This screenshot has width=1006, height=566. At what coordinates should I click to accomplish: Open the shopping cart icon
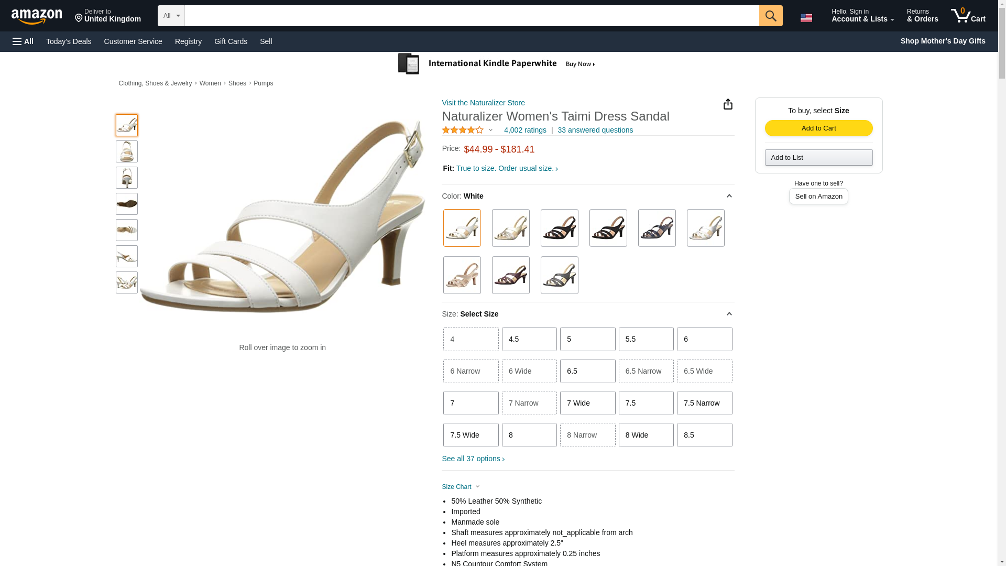click(x=967, y=16)
